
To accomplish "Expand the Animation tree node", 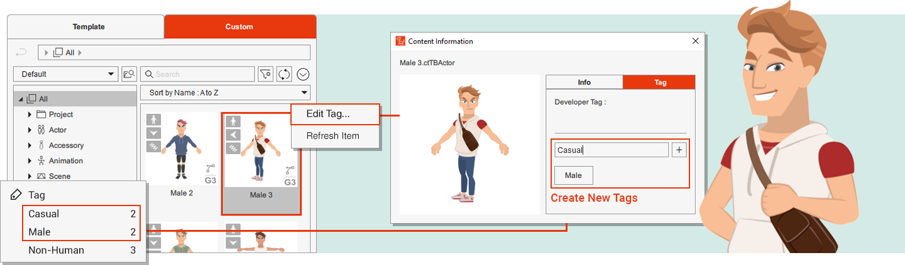I will (30, 161).
